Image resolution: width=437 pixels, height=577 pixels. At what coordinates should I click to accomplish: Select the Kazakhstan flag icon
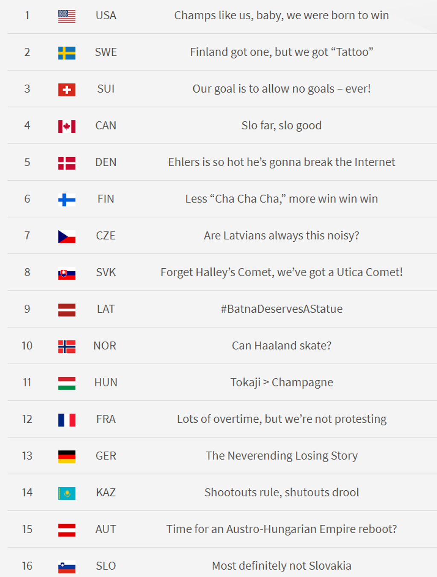pos(67,494)
